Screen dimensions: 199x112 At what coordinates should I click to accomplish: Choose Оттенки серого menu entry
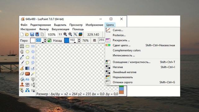coord(142,82)
